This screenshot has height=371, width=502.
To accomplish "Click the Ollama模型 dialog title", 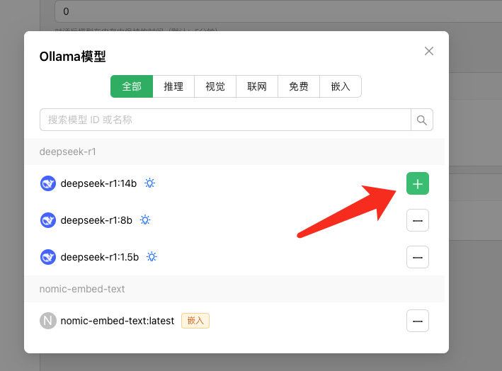I will pos(73,57).
